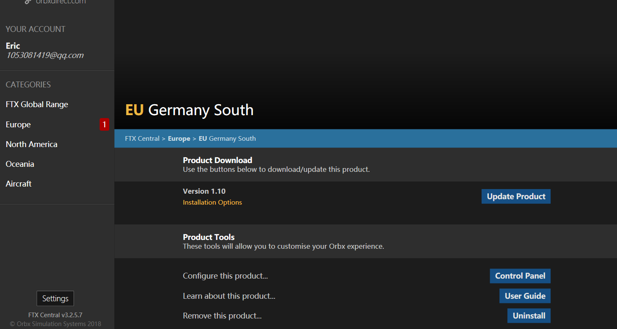Open Installation Options link
Image resolution: width=617 pixels, height=329 pixels.
pyautogui.click(x=212, y=203)
